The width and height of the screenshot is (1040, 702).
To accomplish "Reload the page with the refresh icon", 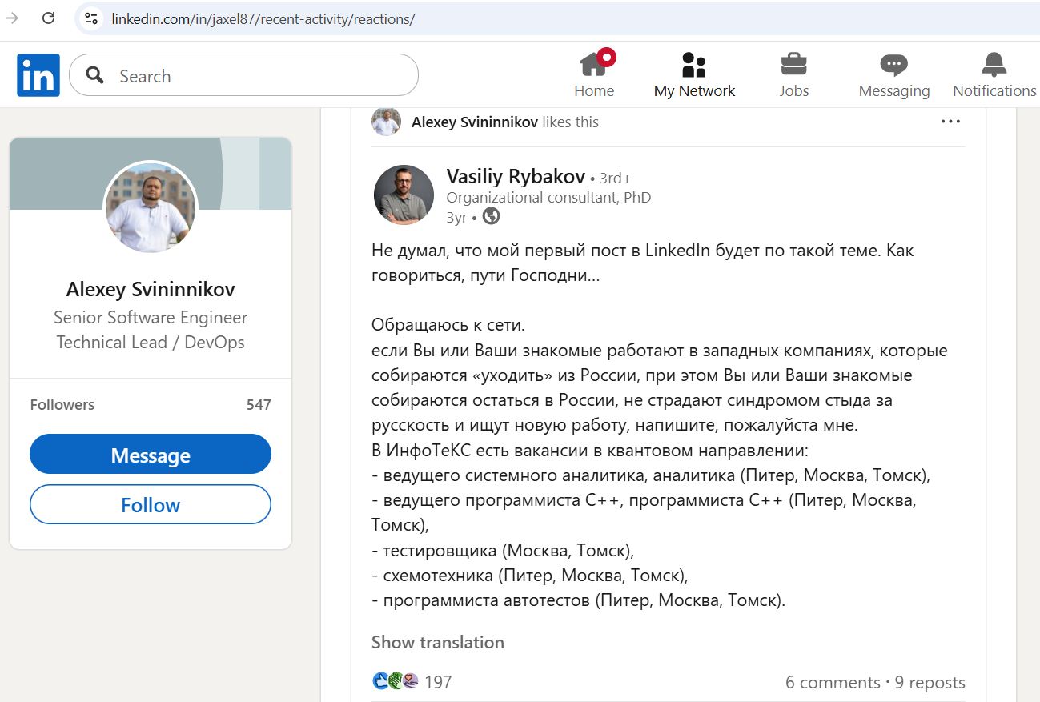I will 48,18.
